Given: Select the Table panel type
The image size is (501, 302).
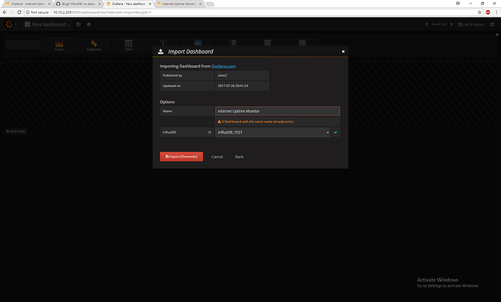Looking at the screenshot, I should click(x=129, y=45).
